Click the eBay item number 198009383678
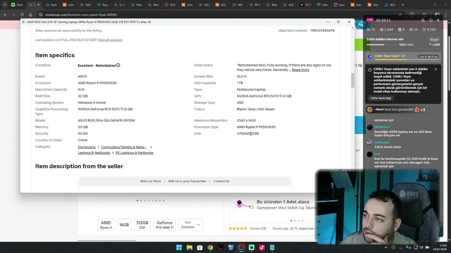Viewport: 451px width, 253px height. coord(322,31)
